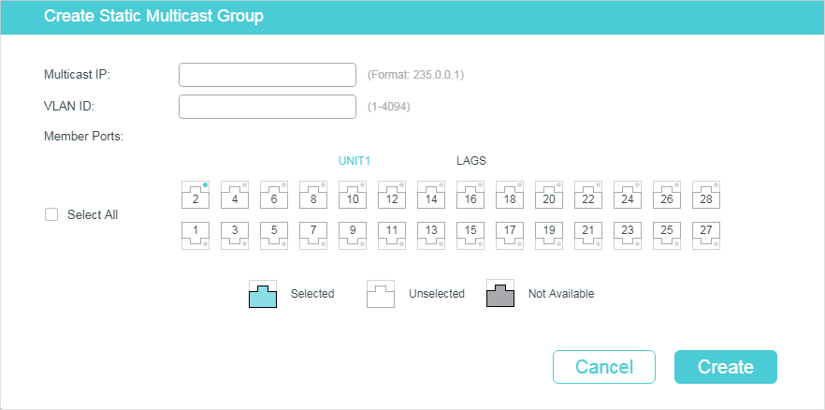The image size is (825, 410).
Task: Choose port 23 icon
Action: coord(627,234)
